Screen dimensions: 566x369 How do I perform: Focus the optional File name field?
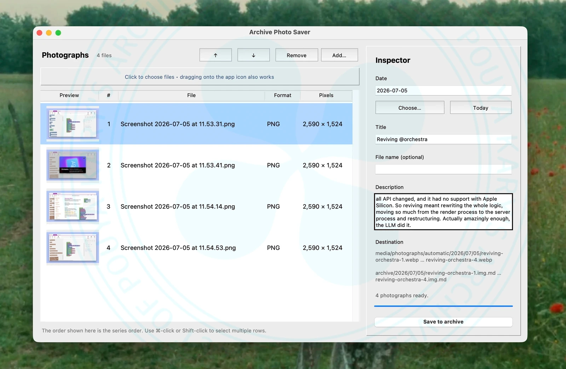443,169
